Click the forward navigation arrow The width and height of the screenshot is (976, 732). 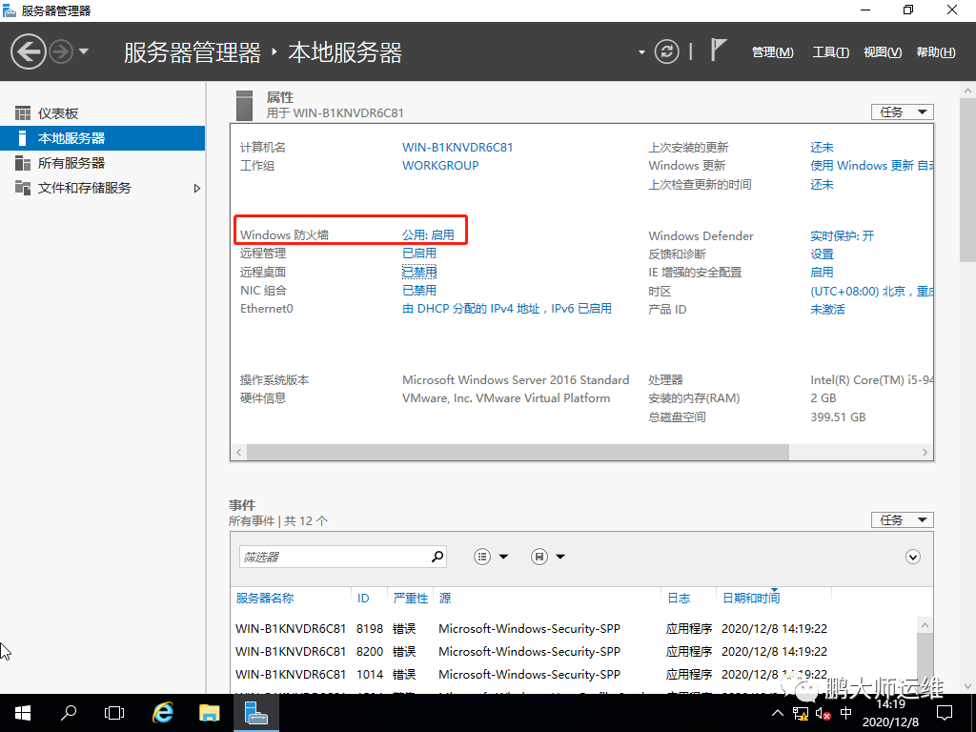[x=61, y=51]
